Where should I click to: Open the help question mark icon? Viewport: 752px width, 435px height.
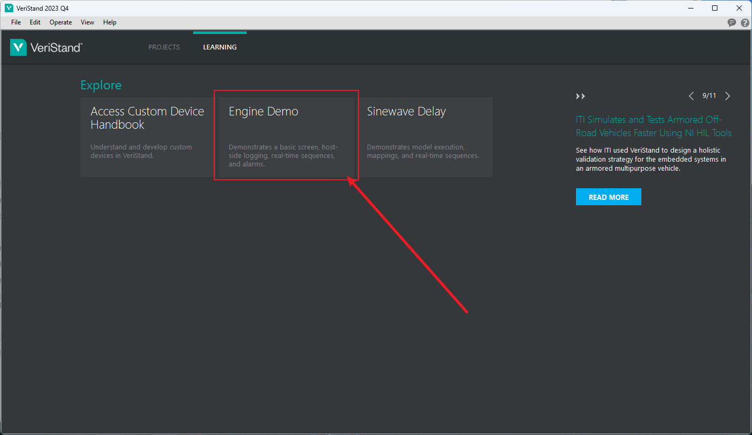click(745, 23)
